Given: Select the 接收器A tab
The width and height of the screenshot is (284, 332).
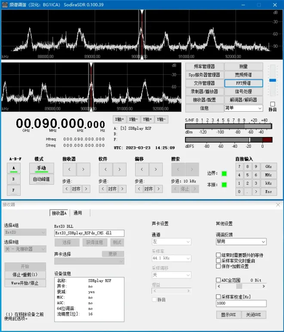Looking at the screenshot, I should pyautogui.click(x=59, y=213).
